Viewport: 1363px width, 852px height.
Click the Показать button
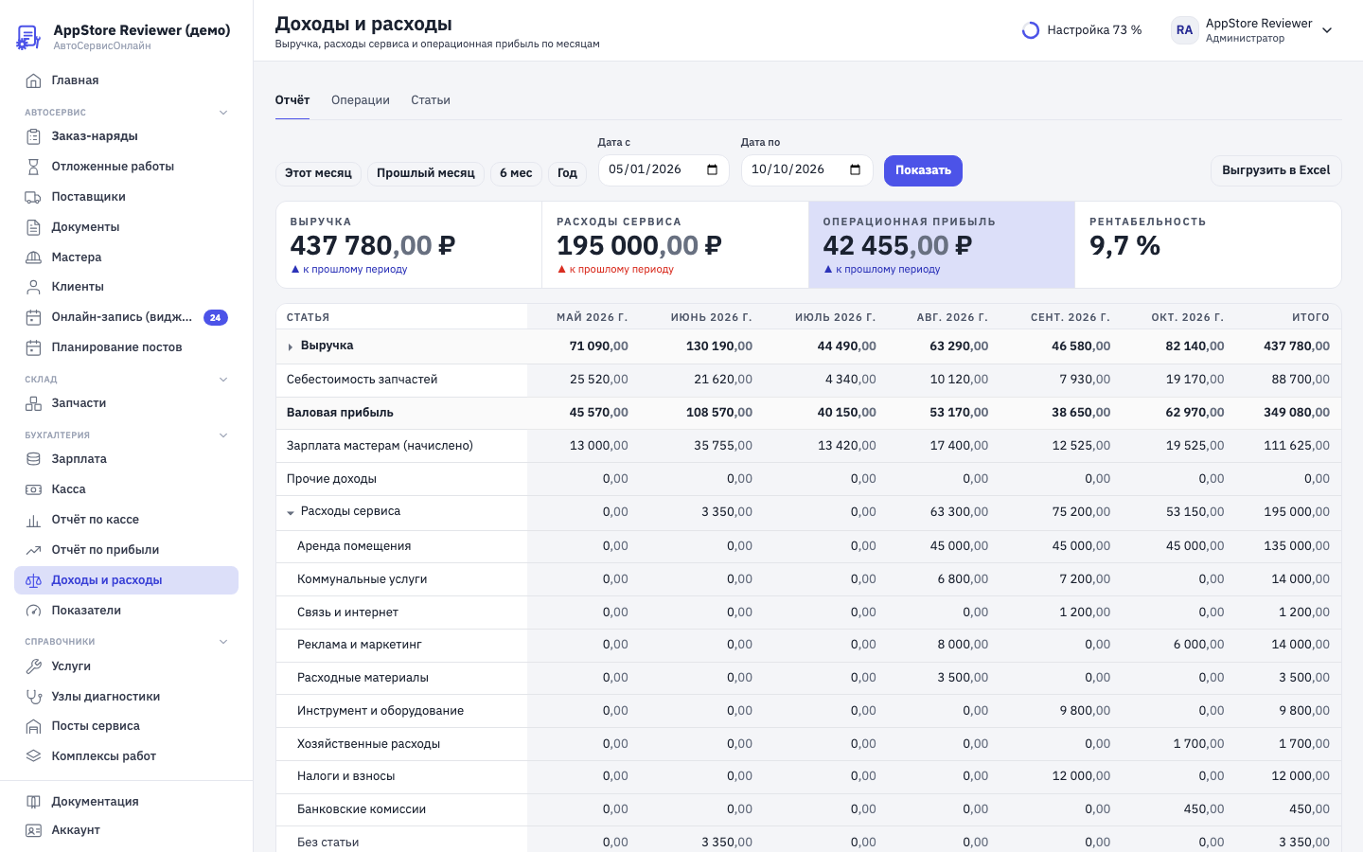(923, 170)
